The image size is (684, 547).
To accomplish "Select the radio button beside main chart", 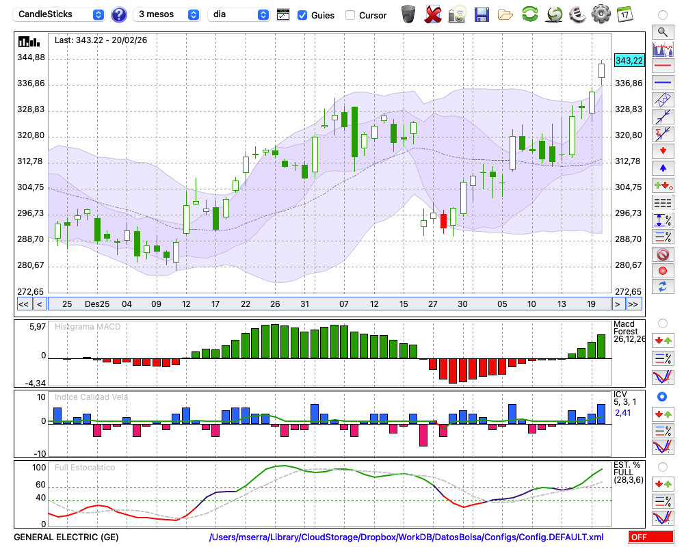I will [x=663, y=15].
